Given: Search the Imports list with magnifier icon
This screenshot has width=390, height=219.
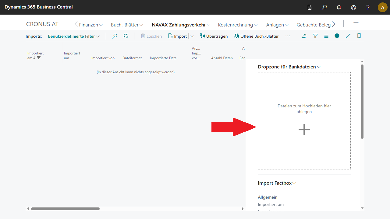Looking at the screenshot, I should pos(115,36).
